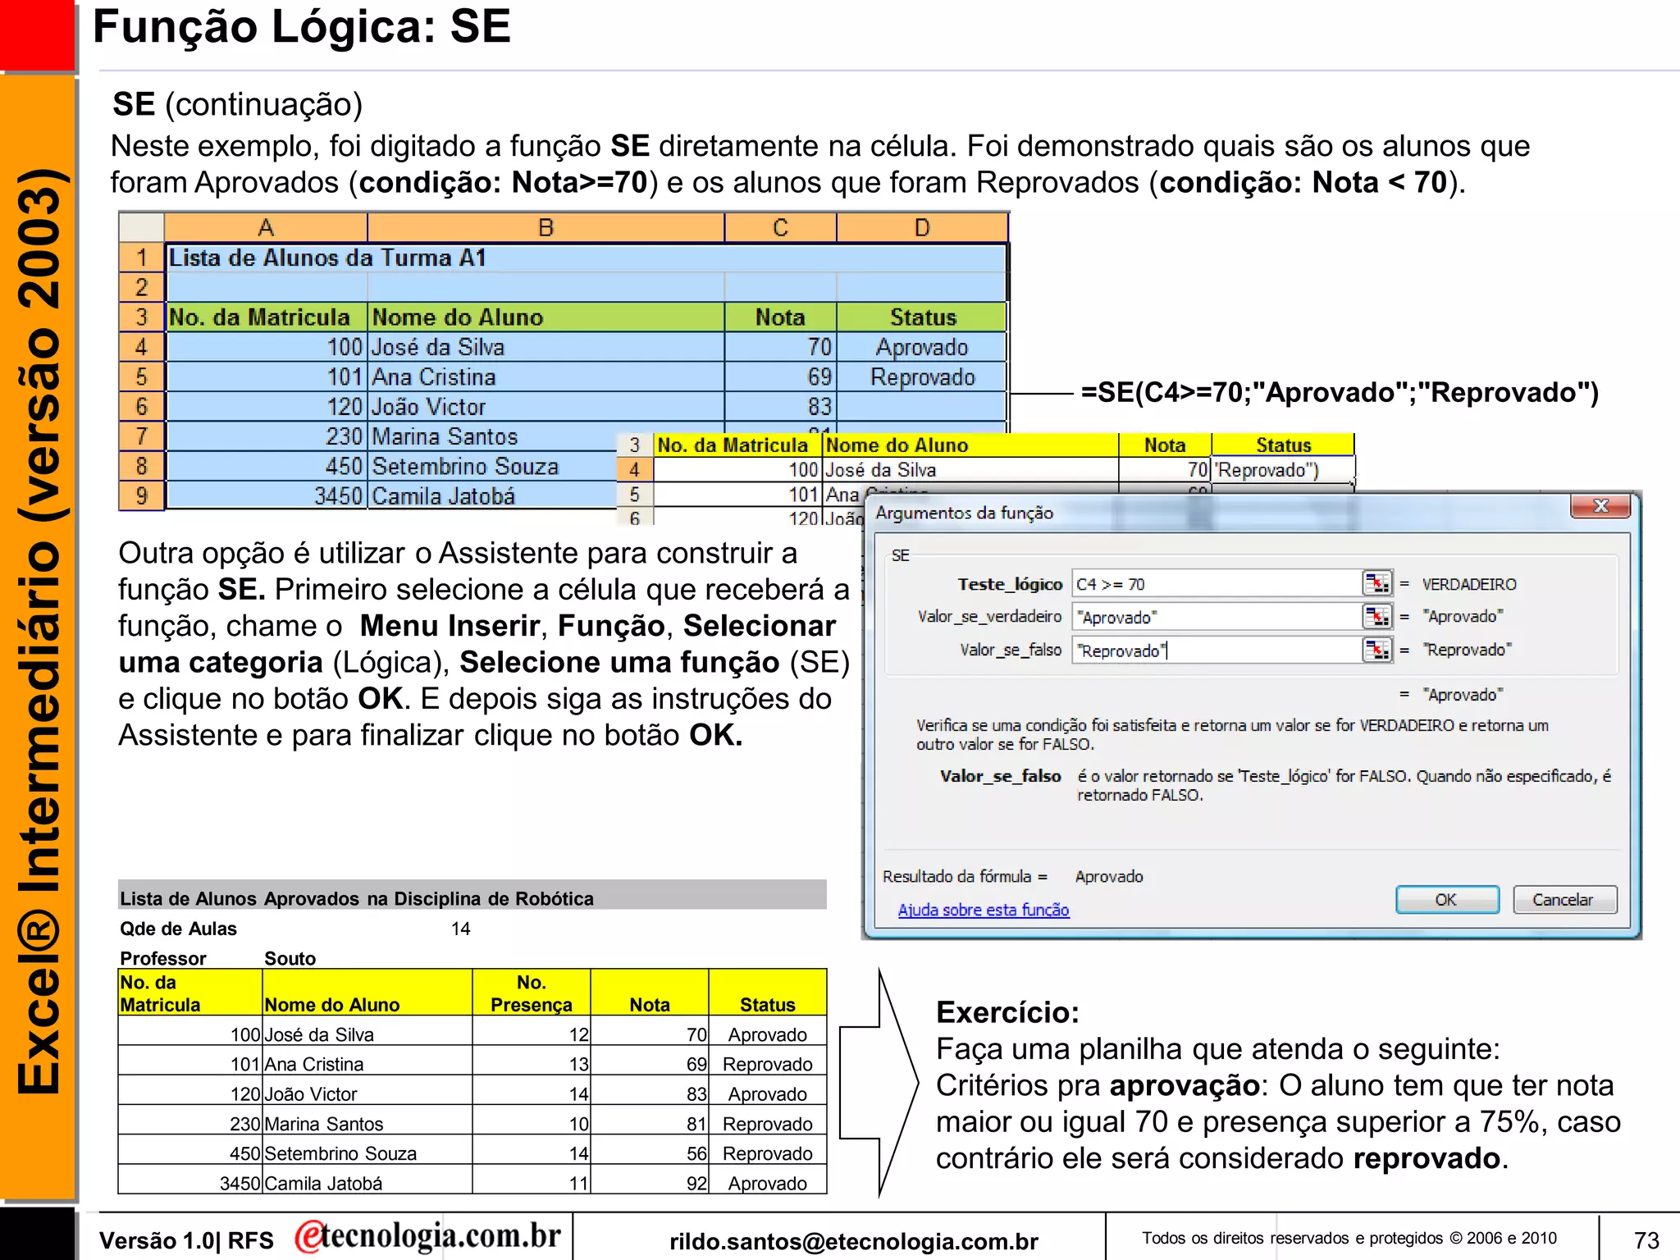Click the professor name "Souto"
This screenshot has height=1260, width=1680.
pos(290,958)
